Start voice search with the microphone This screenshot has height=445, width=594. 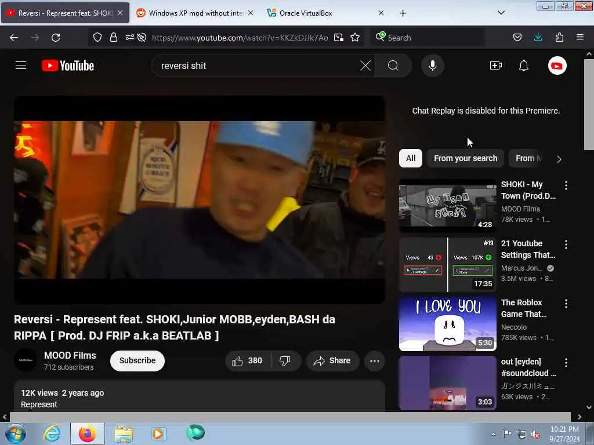tap(433, 65)
